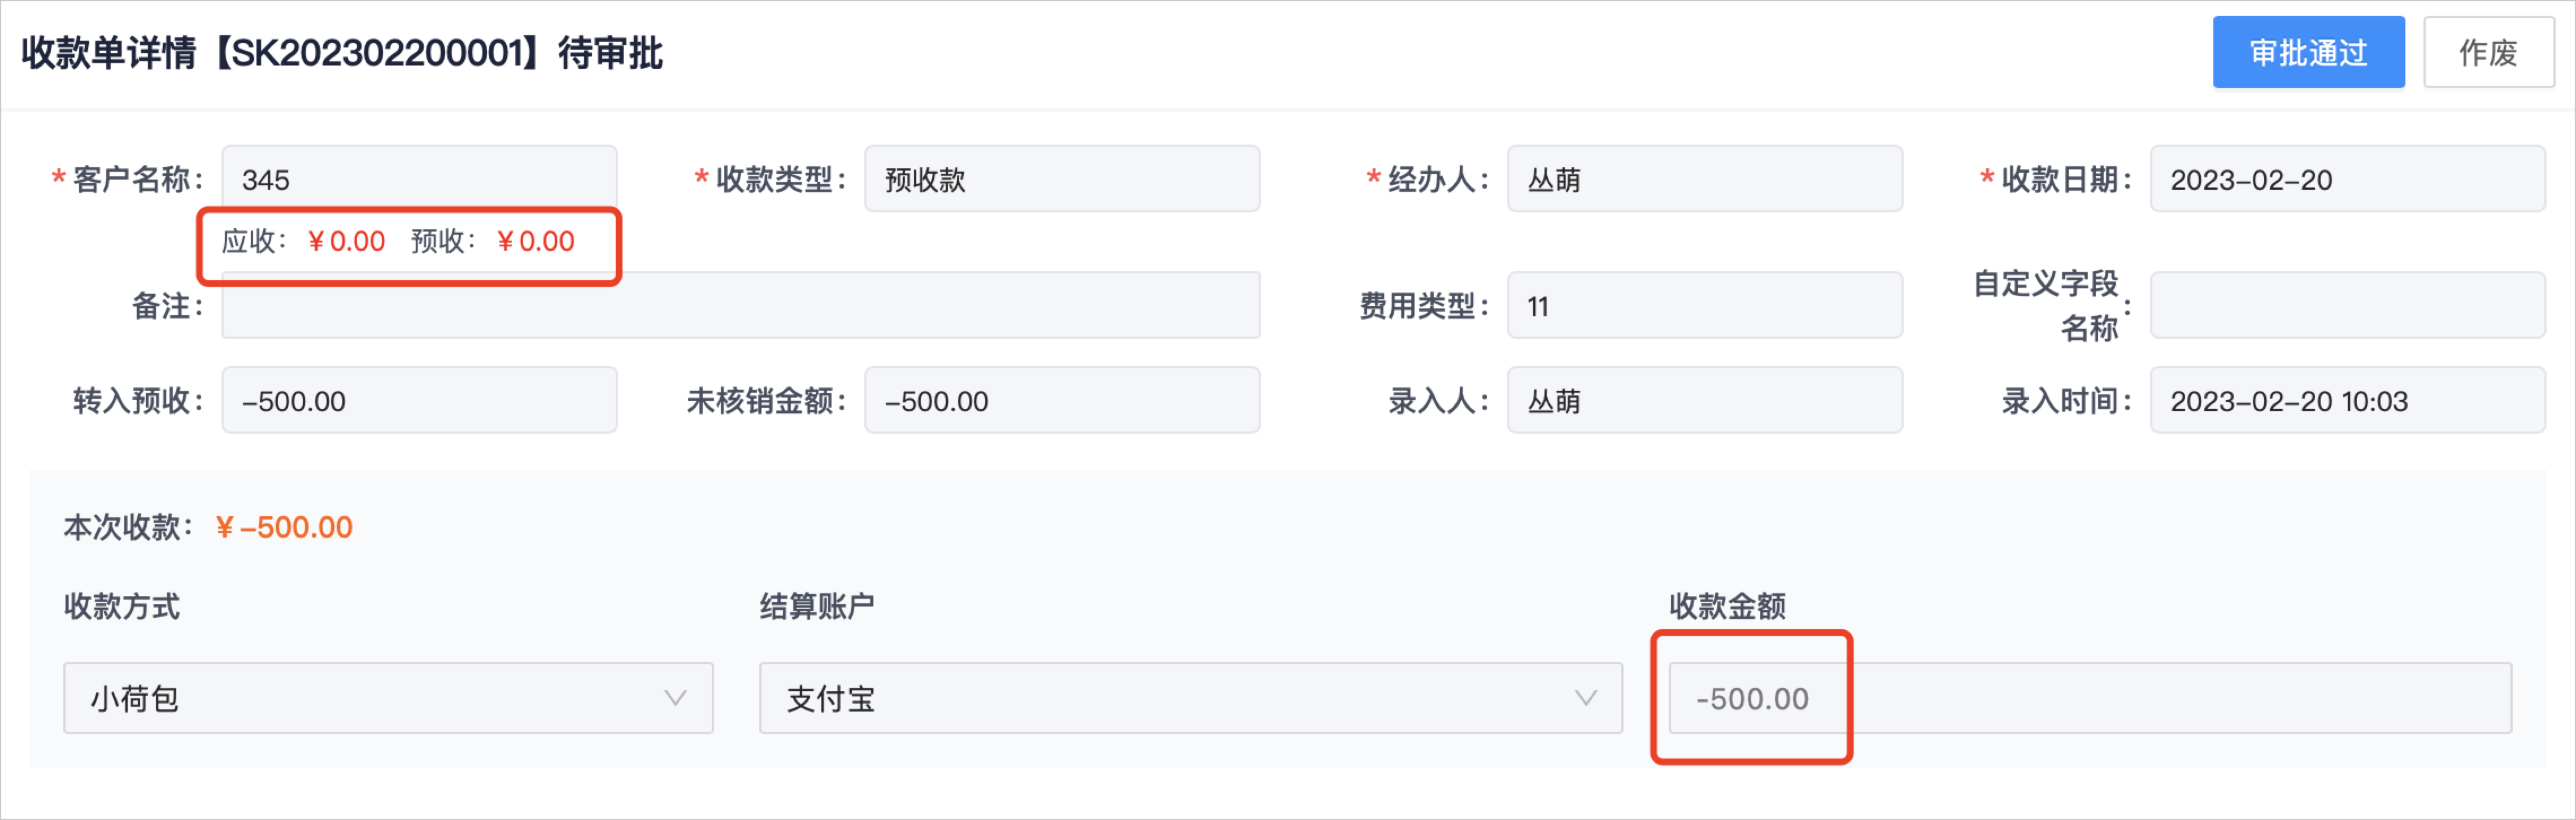Image resolution: width=2576 pixels, height=820 pixels.
Task: Select the 经办人 field showing 丛萌
Action: [x=1705, y=179]
